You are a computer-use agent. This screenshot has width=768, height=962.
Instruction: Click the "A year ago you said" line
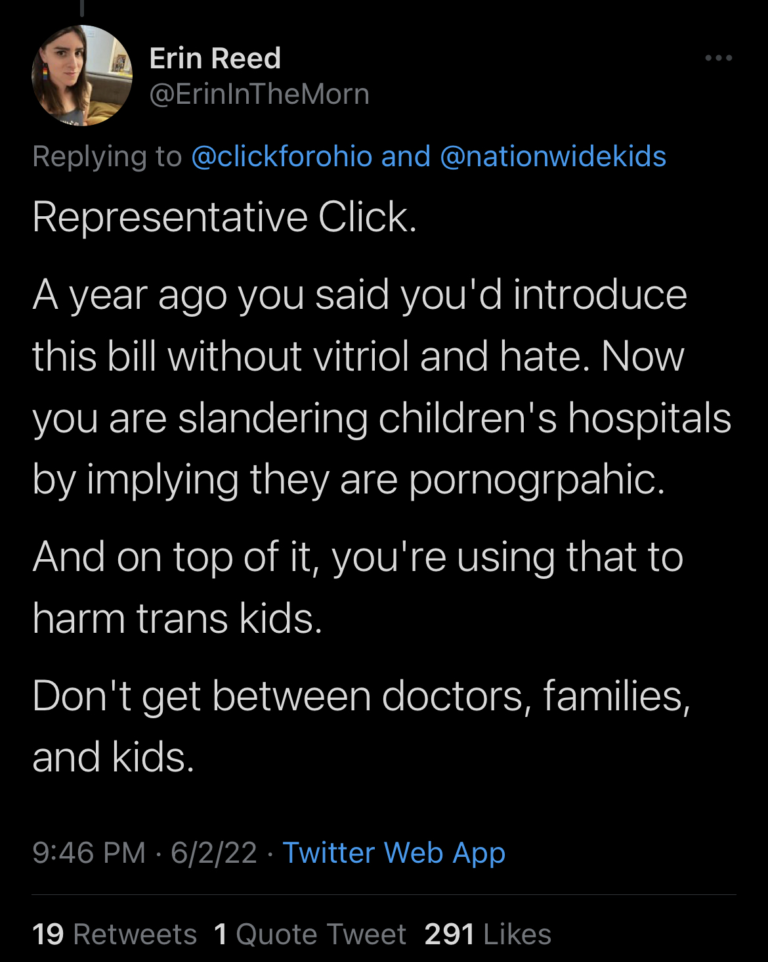[x=360, y=294]
